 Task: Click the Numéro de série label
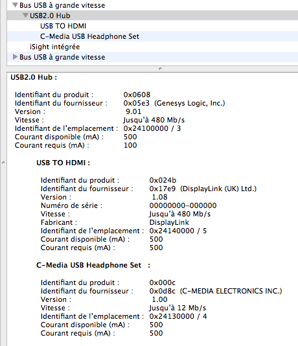[x=71, y=205]
